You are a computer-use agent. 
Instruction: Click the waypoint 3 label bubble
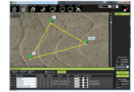pyautogui.click(x=34, y=53)
